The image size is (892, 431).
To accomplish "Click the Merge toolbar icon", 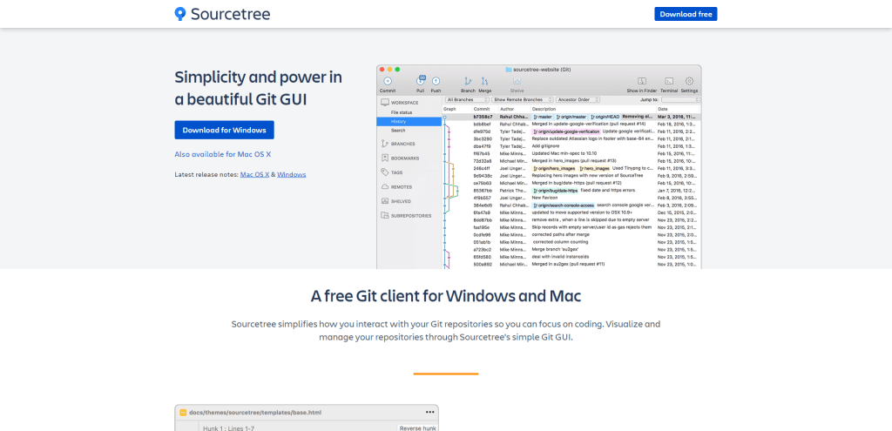I will coord(484,81).
